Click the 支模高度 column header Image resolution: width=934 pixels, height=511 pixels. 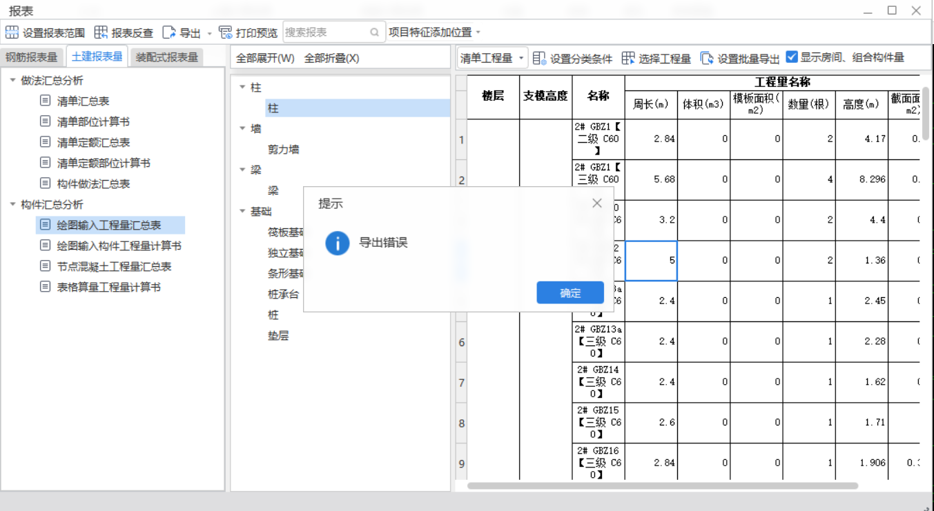(x=545, y=97)
